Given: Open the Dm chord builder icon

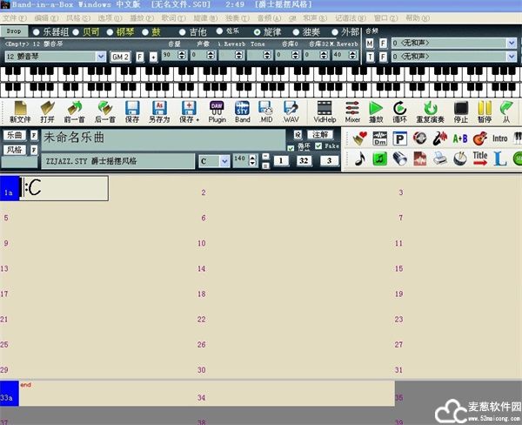Looking at the screenshot, I should 380,138.
